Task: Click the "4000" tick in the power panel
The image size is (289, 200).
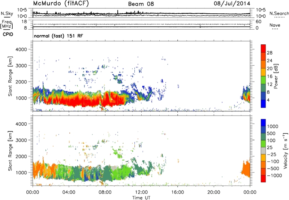Action: [x=21, y=49]
